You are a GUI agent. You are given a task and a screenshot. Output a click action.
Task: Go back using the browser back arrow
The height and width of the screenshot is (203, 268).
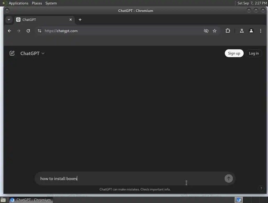pyautogui.click(x=9, y=31)
